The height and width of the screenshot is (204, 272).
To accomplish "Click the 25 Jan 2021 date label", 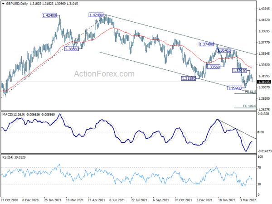I will click(53, 200).
